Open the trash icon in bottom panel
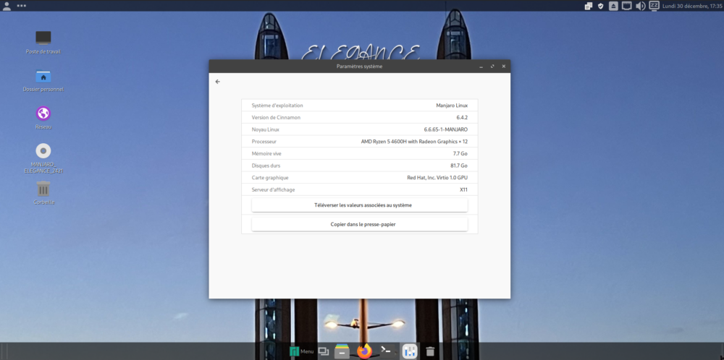724x360 pixels. coord(430,351)
